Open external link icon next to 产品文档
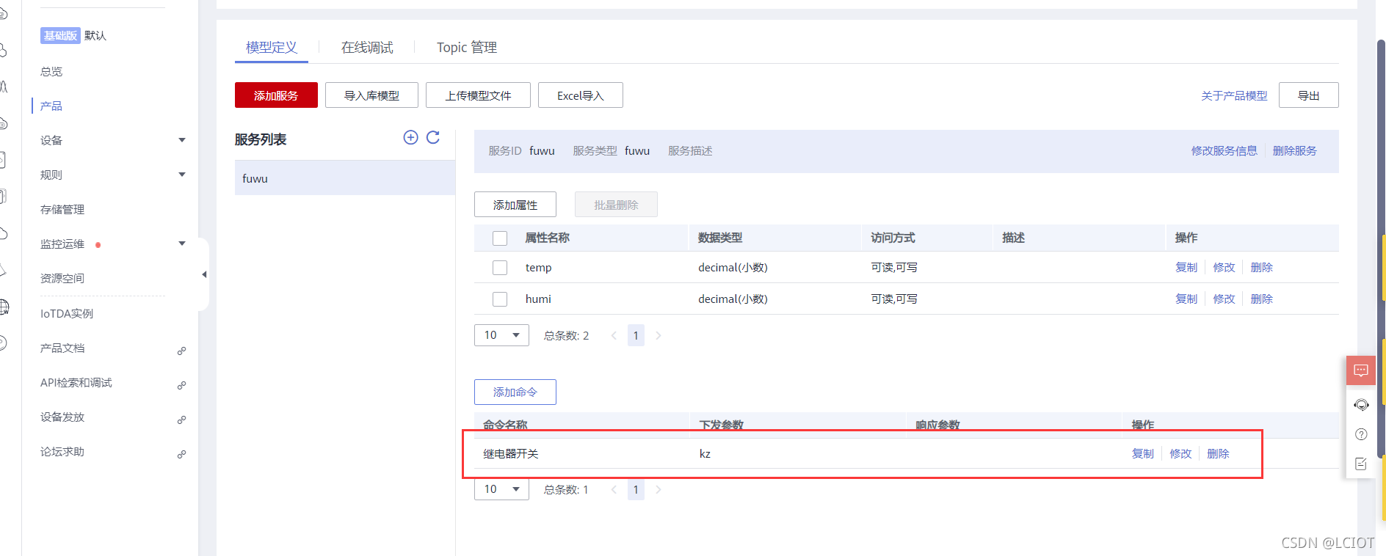The width and height of the screenshot is (1386, 556). 181,351
